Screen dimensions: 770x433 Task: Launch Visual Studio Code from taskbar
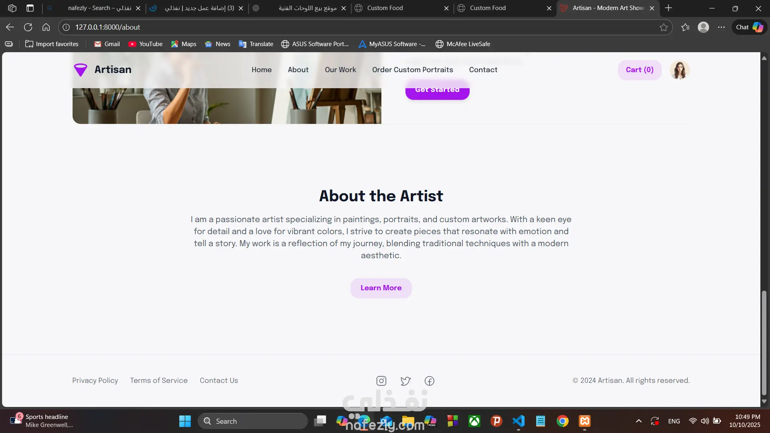[x=519, y=421]
